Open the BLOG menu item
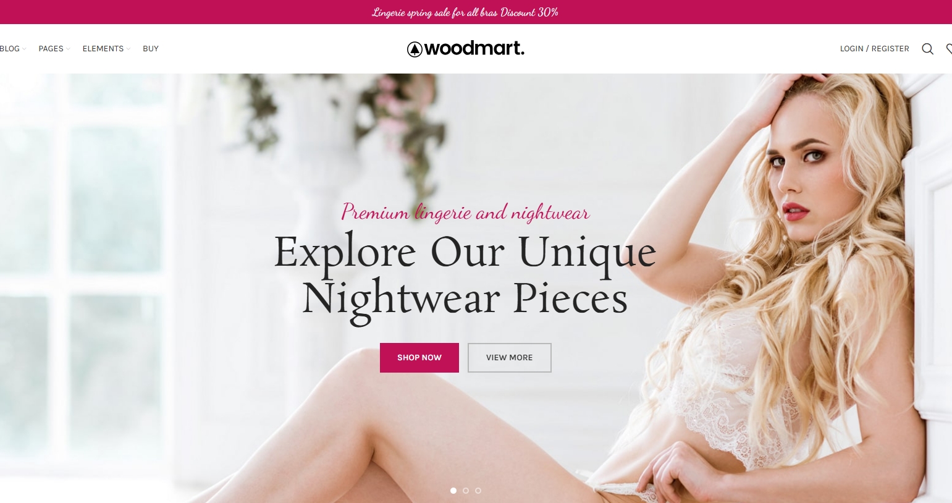952x503 pixels. coord(10,49)
